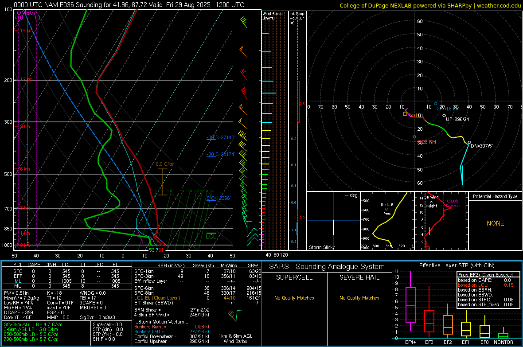Click the 6 km height marker
This screenshot has width=523, height=347.
pyautogui.click(x=25, y=169)
